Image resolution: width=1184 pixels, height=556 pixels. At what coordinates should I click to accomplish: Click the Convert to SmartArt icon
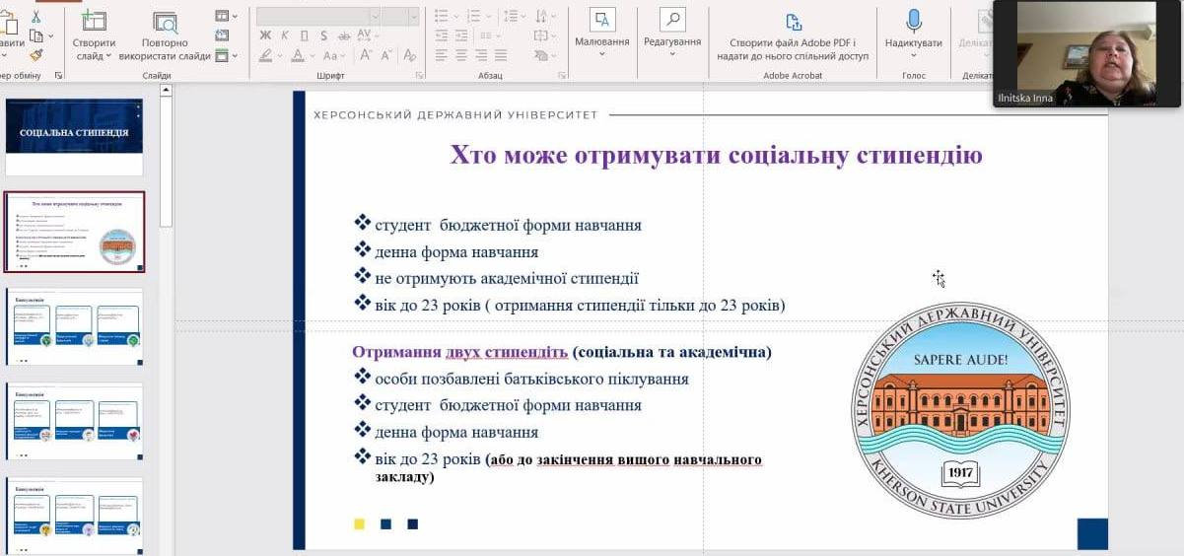coord(540,56)
